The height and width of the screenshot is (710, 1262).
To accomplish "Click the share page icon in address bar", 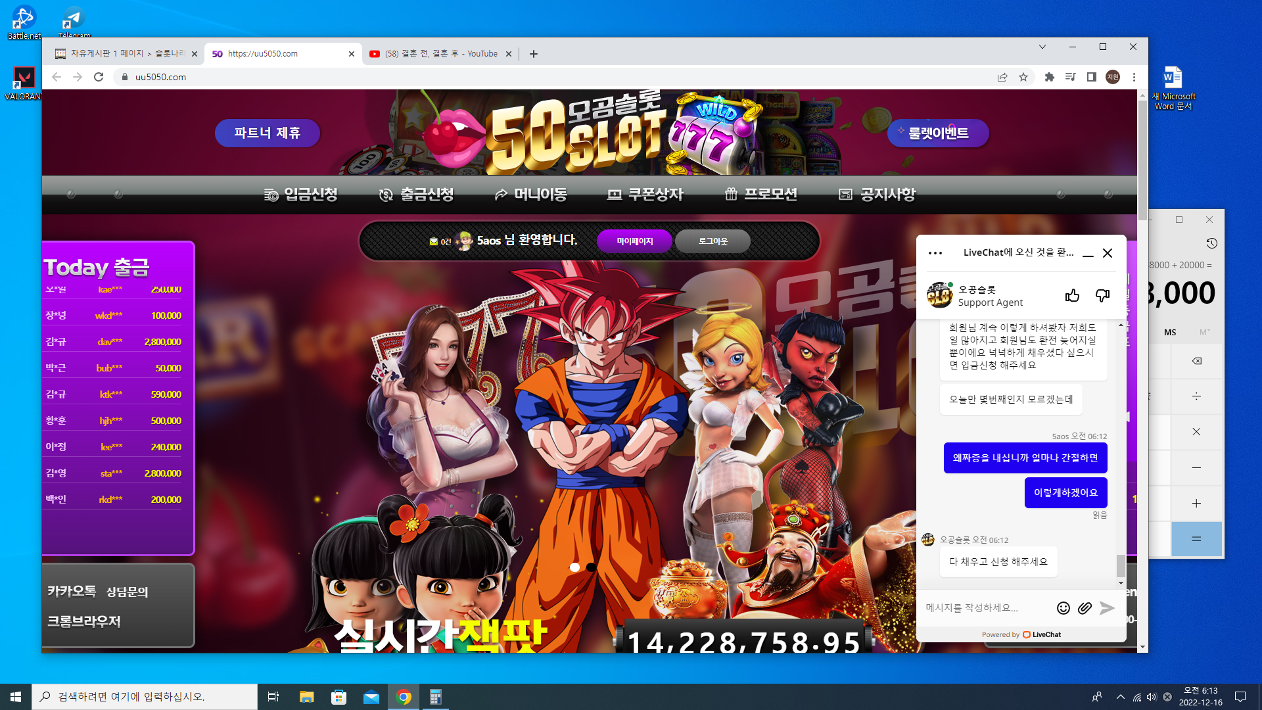I will (1002, 77).
